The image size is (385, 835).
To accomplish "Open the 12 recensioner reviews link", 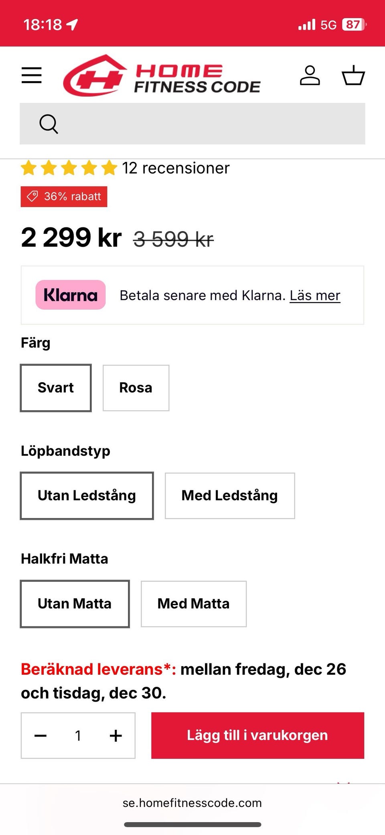I will [176, 168].
